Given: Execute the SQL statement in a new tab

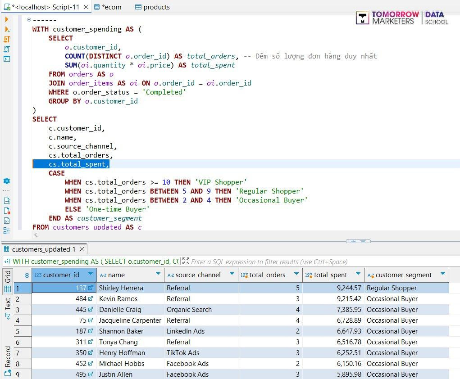Looking at the screenshot, I should (x=7, y=29).
